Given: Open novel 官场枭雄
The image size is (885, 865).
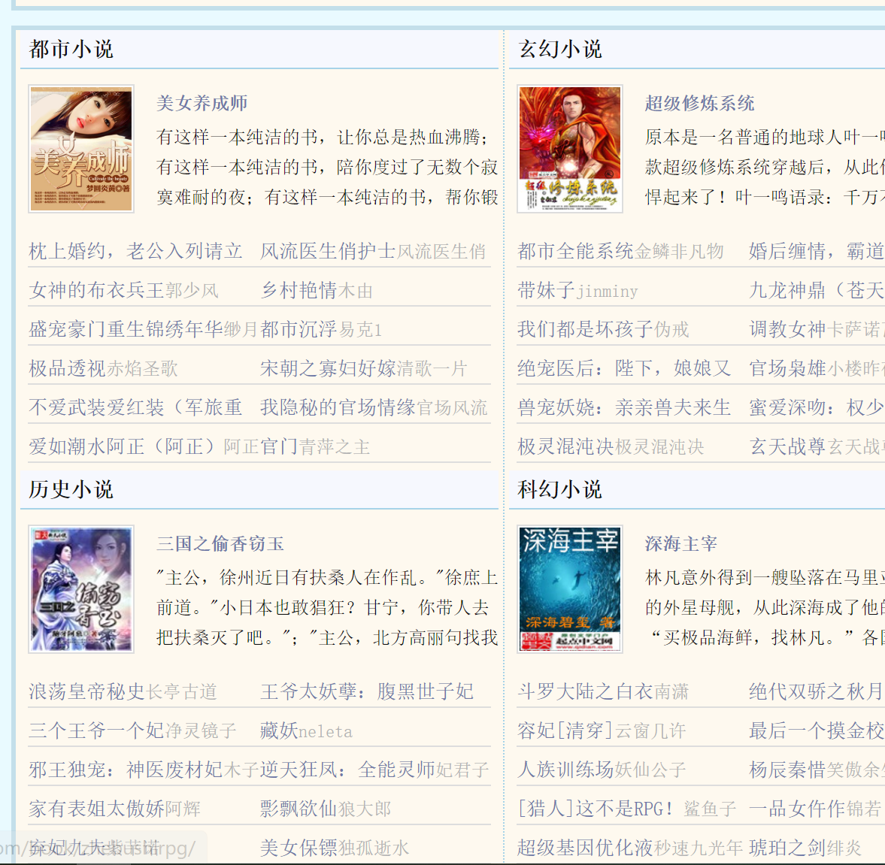Looking at the screenshot, I should tap(787, 368).
